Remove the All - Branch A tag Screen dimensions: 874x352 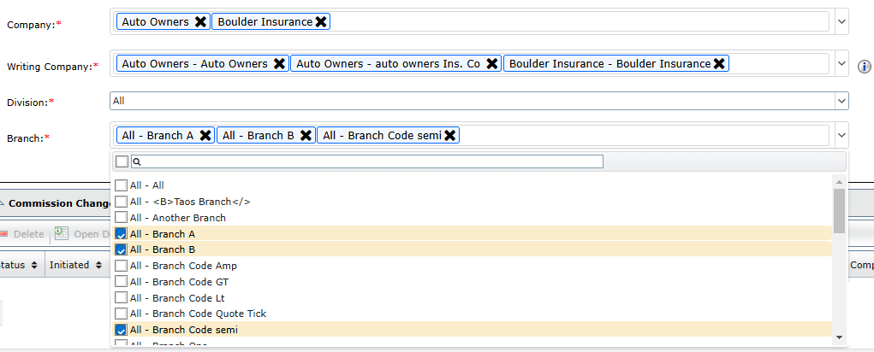(205, 135)
